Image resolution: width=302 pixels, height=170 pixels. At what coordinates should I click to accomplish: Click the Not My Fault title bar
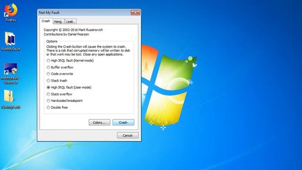84,13
